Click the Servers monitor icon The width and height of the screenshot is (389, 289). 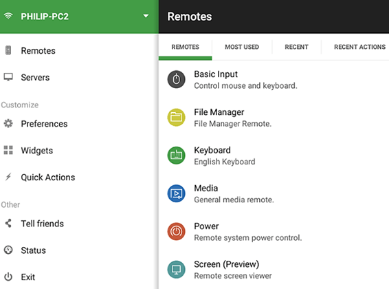click(8, 77)
